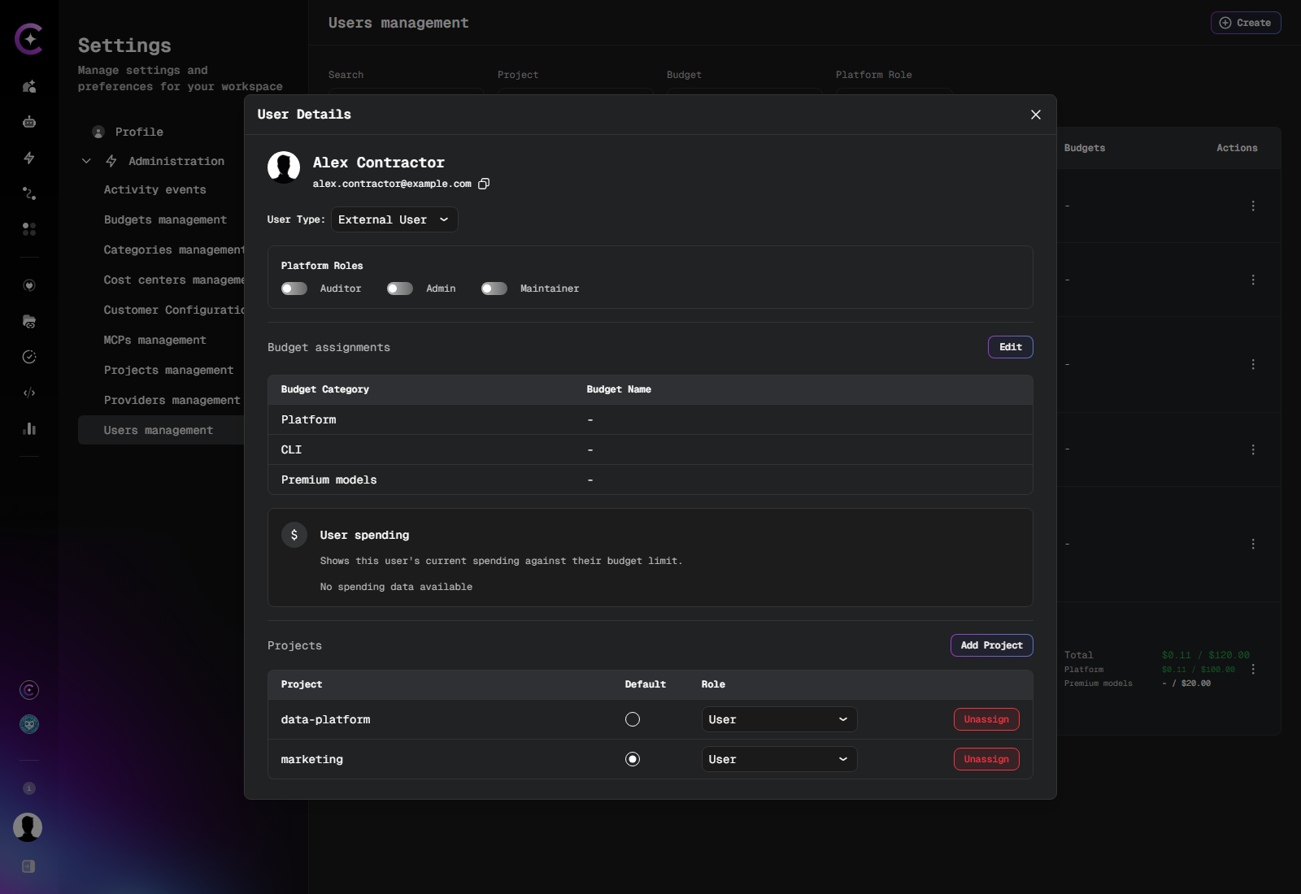Enable the Auditor platform role toggle
The image size is (1301, 894).
[x=294, y=289]
